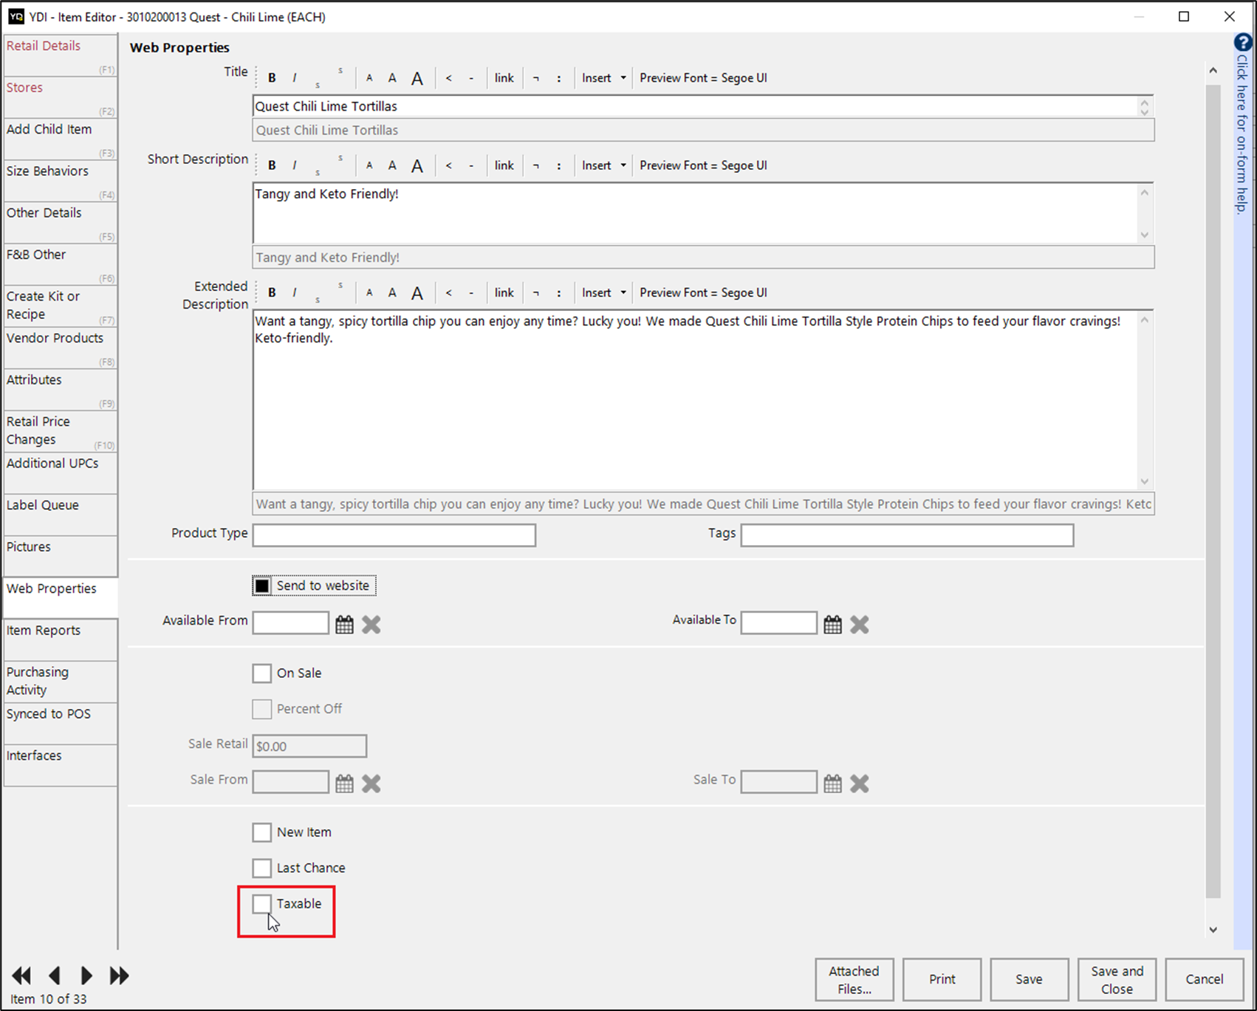Jump to last item arrow
This screenshot has height=1011, width=1257.
[119, 976]
